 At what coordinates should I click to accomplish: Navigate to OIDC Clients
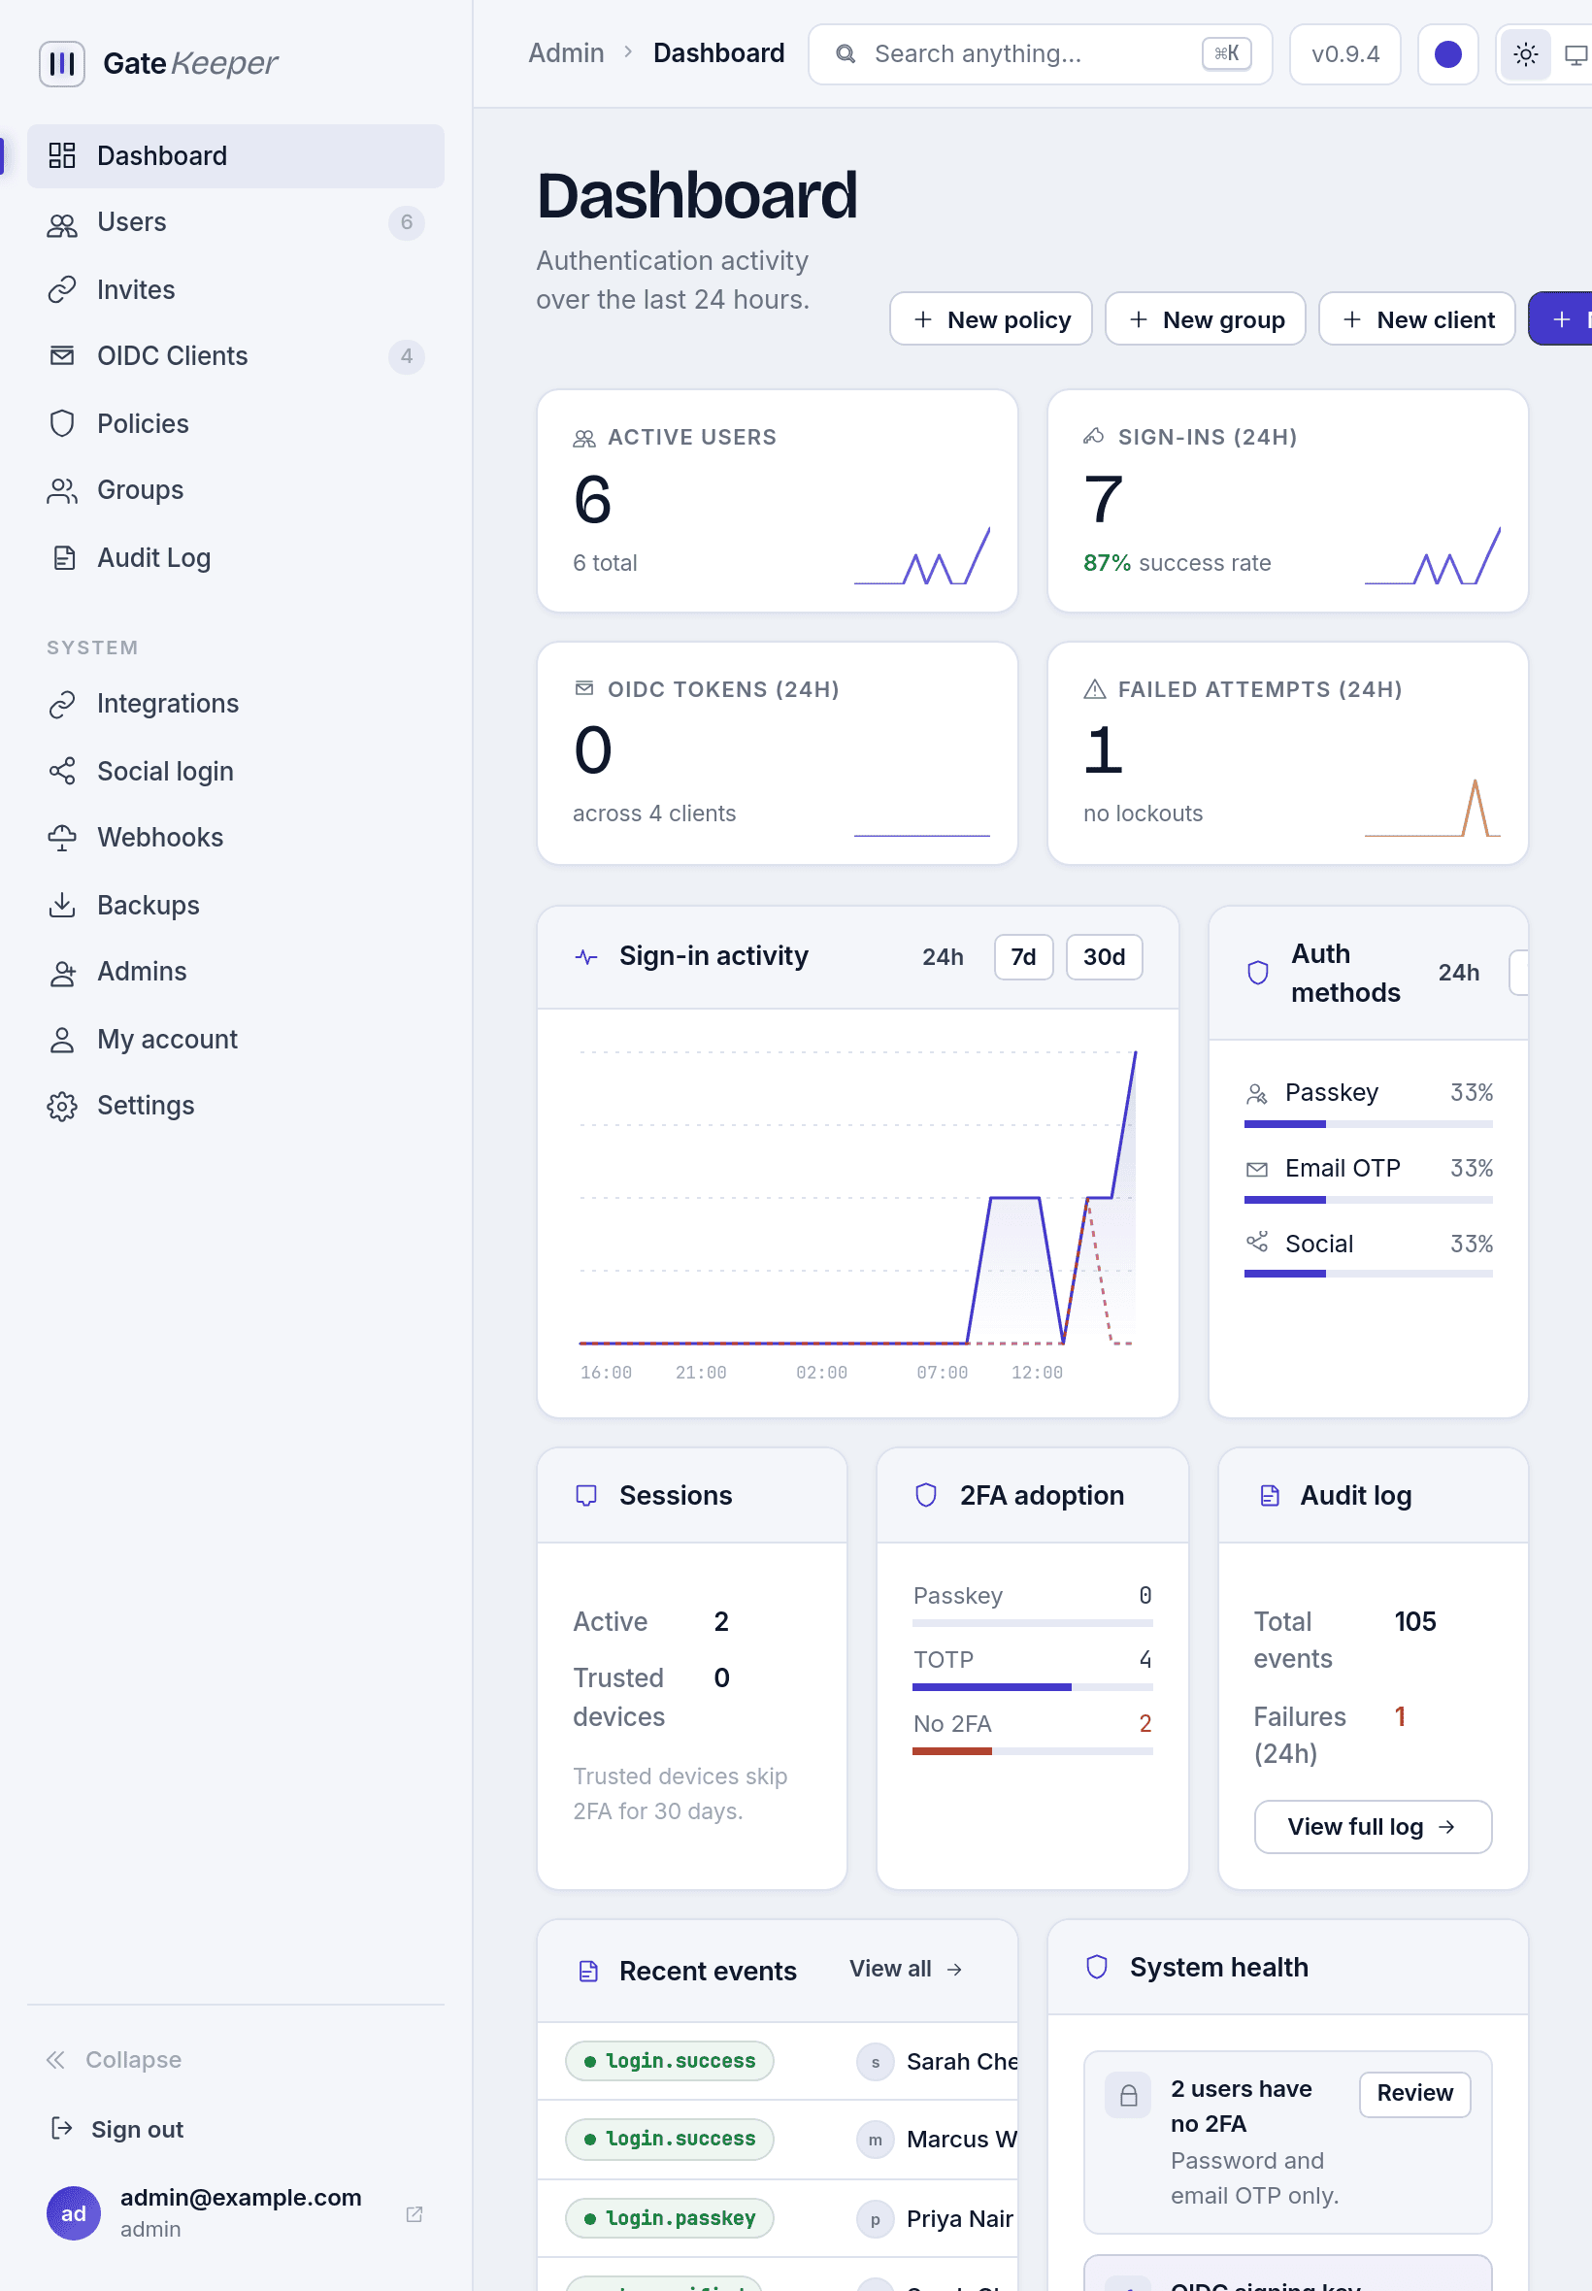[x=236, y=356]
